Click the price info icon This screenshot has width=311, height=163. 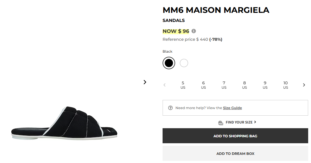(x=194, y=31)
